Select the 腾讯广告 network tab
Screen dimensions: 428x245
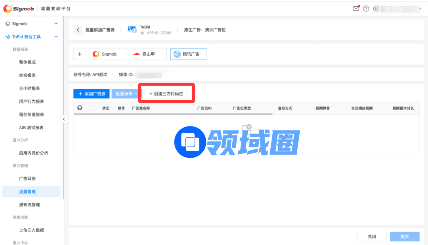pyautogui.click(x=189, y=54)
